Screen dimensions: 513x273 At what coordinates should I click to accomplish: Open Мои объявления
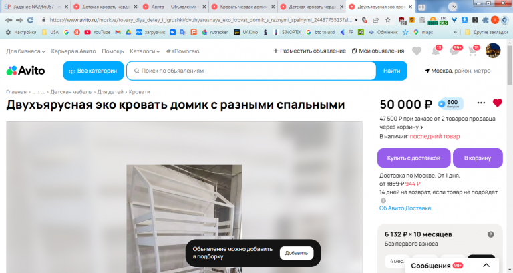378,51
